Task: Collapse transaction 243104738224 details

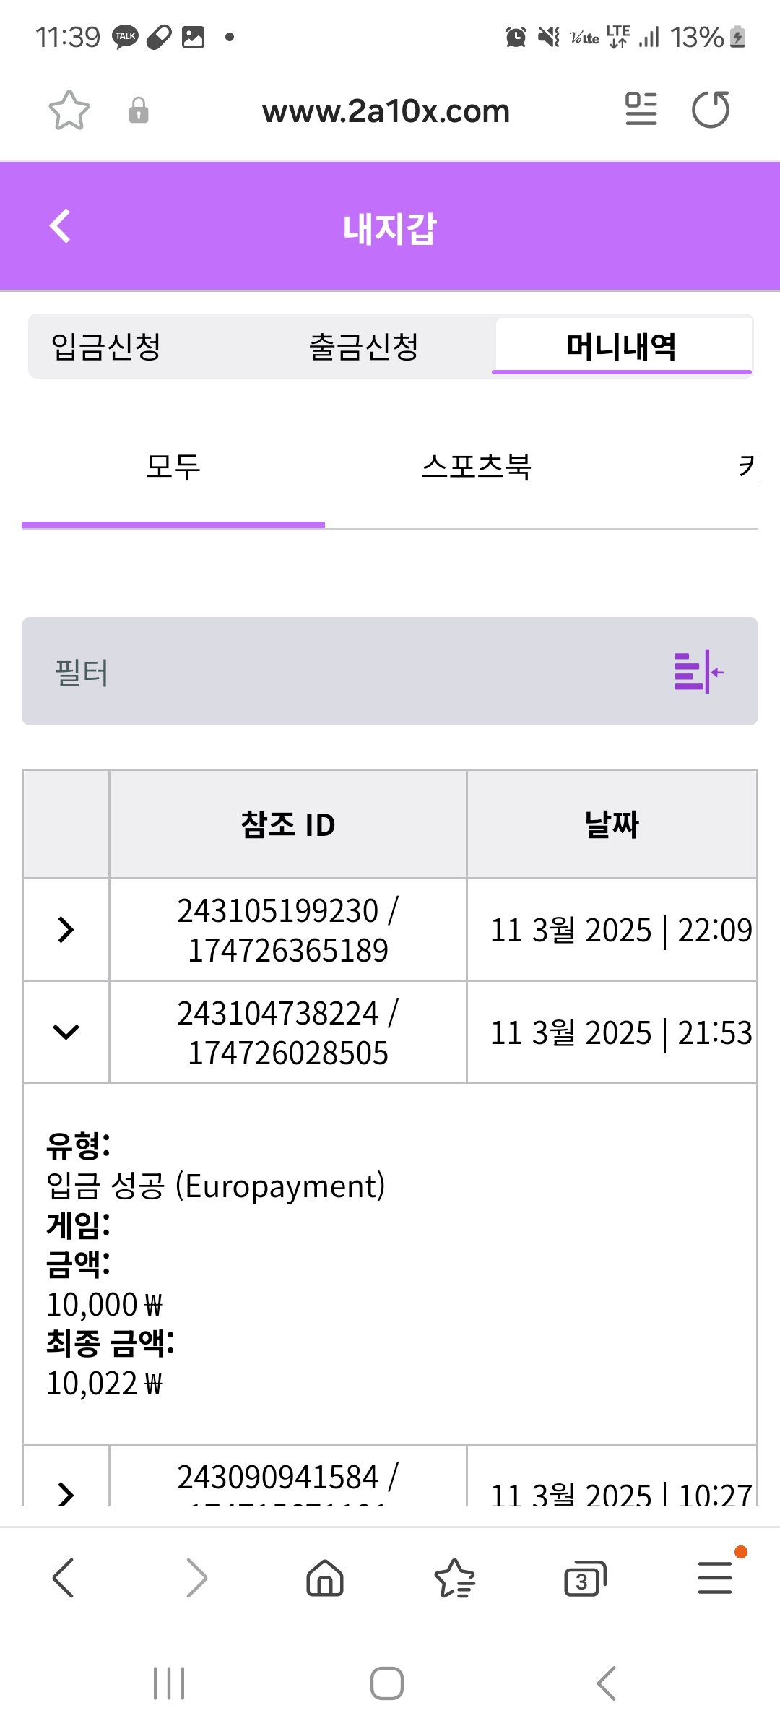Action: pos(66,1032)
